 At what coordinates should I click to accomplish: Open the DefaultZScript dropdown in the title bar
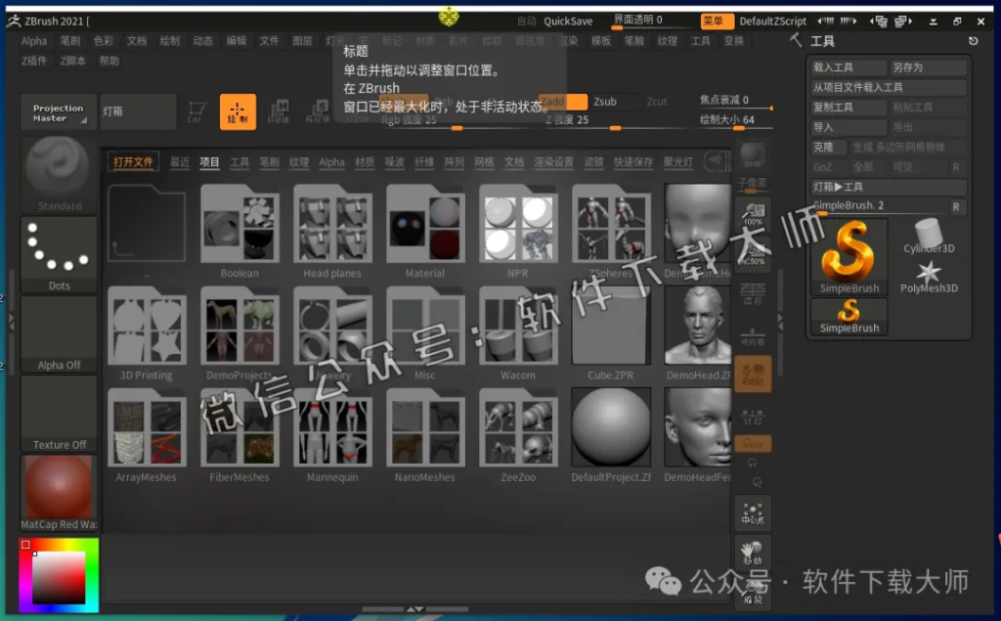[776, 20]
